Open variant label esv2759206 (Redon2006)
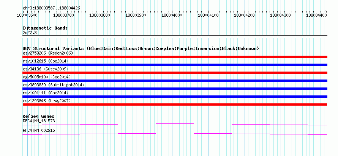338x156 pixels. 48,53
